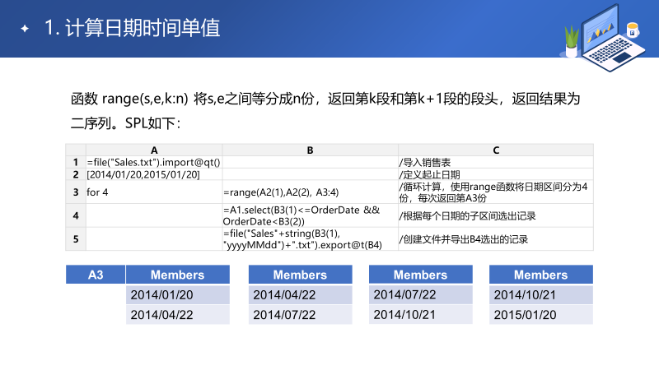Viewport: 659px width, 370px height.
Task: Select row number 2 in the grid
Action: pyautogui.click(x=76, y=174)
